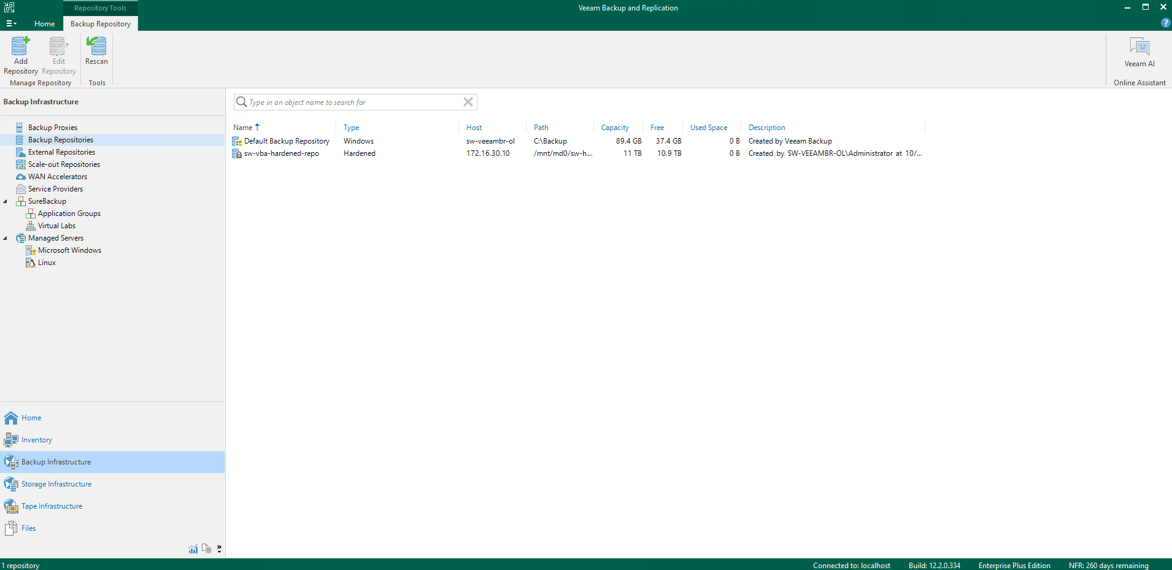
Task: Click the Virtual Labs icon
Action: pyautogui.click(x=31, y=226)
